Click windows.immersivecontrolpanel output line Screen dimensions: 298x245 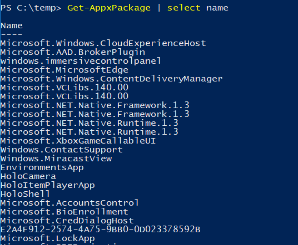[x=81, y=61]
